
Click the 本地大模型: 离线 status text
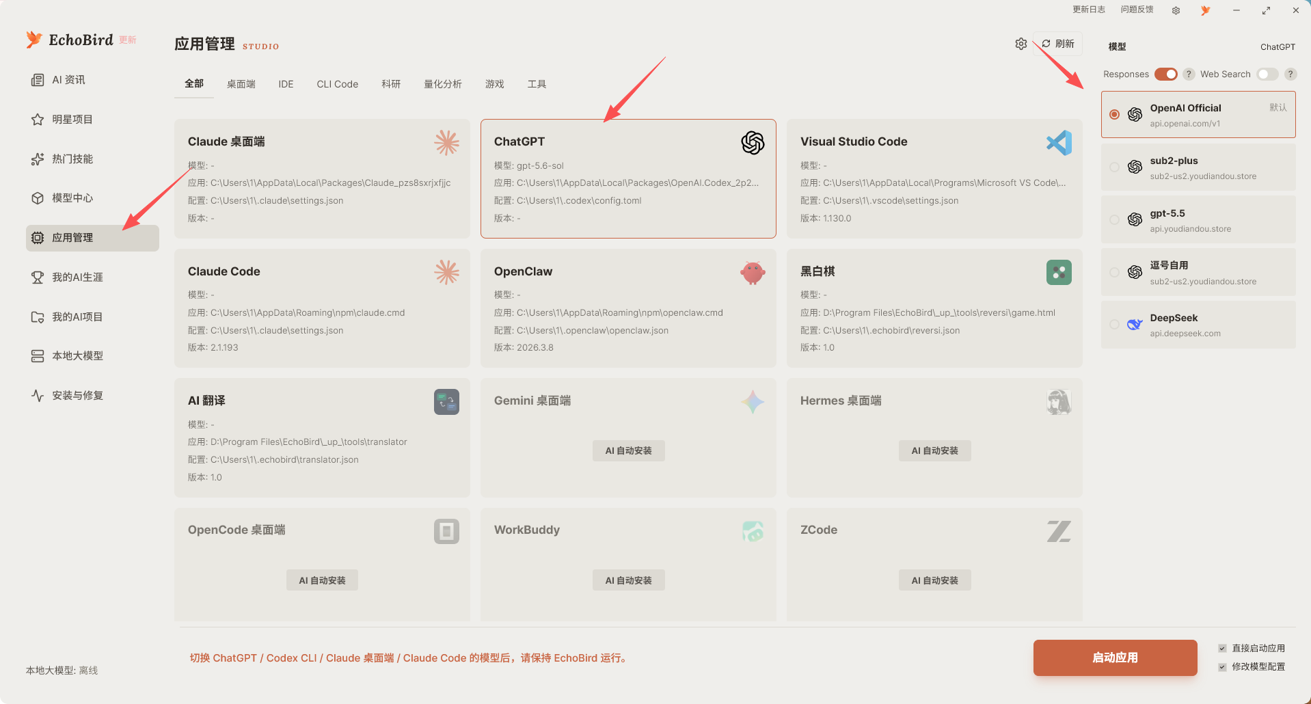[62, 671]
